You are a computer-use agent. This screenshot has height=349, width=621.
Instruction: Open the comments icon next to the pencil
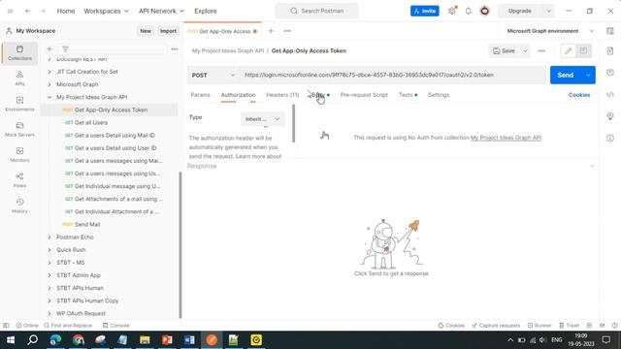point(583,50)
